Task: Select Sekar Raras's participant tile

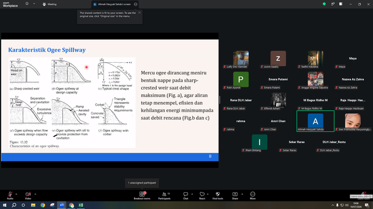Action: pos(297,142)
